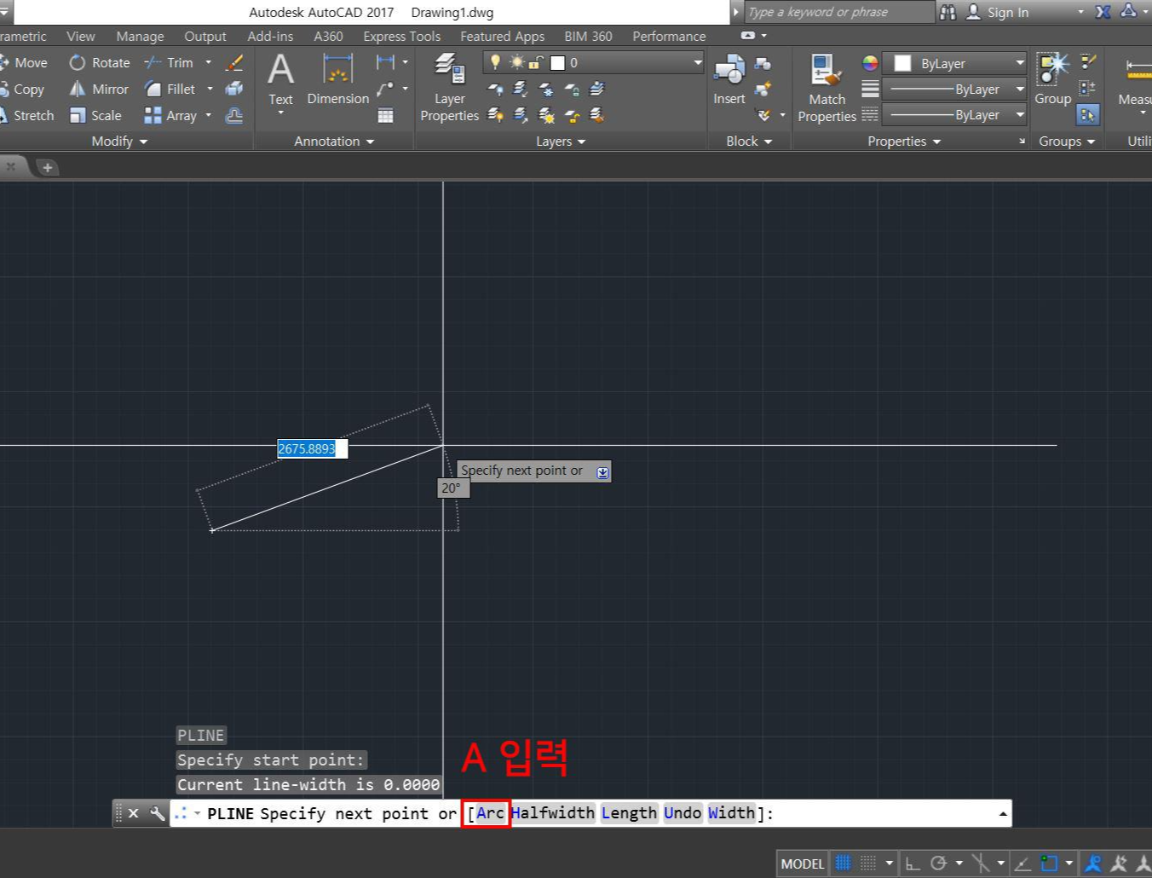Toggle isometric drafting in status bar
The height and width of the screenshot is (878, 1152).
pos(981,863)
